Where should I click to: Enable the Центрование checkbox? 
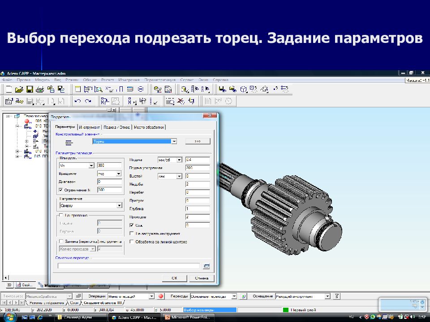coord(61,216)
